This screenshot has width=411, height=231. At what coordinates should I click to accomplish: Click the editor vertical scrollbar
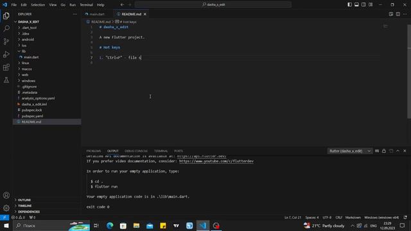[x=409, y=71]
